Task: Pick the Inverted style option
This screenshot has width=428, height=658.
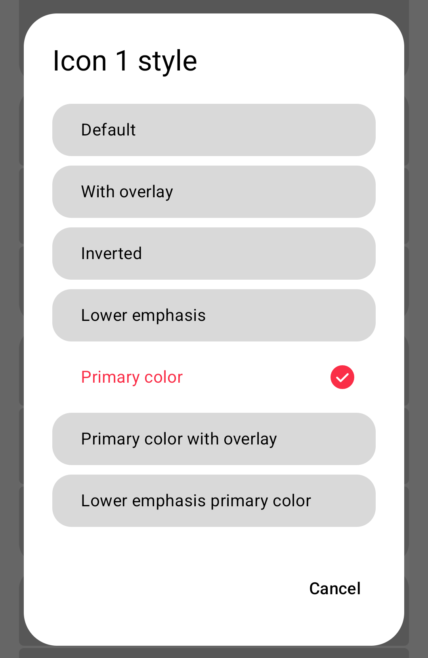Action: coord(214,254)
